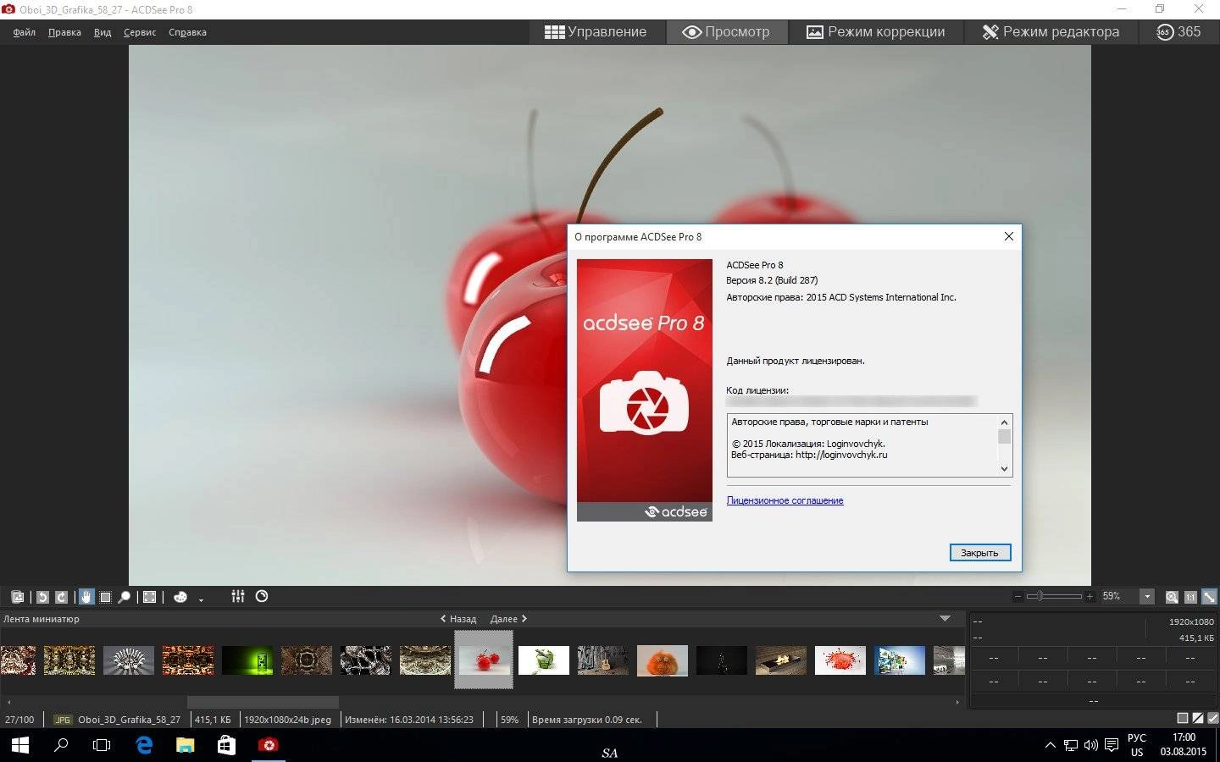Select the rectangular selection tool

(105, 597)
